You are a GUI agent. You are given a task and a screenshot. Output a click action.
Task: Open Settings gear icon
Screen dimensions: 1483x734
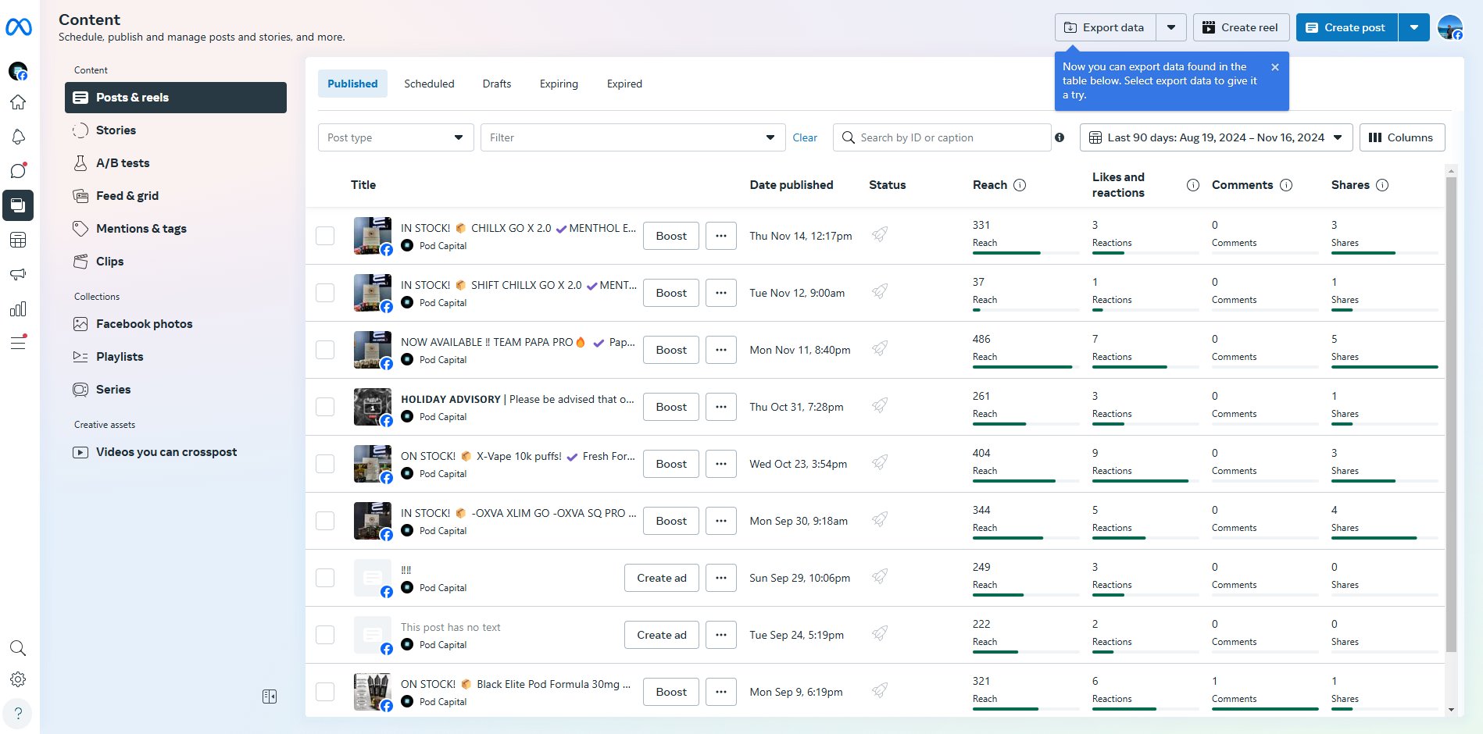18,679
